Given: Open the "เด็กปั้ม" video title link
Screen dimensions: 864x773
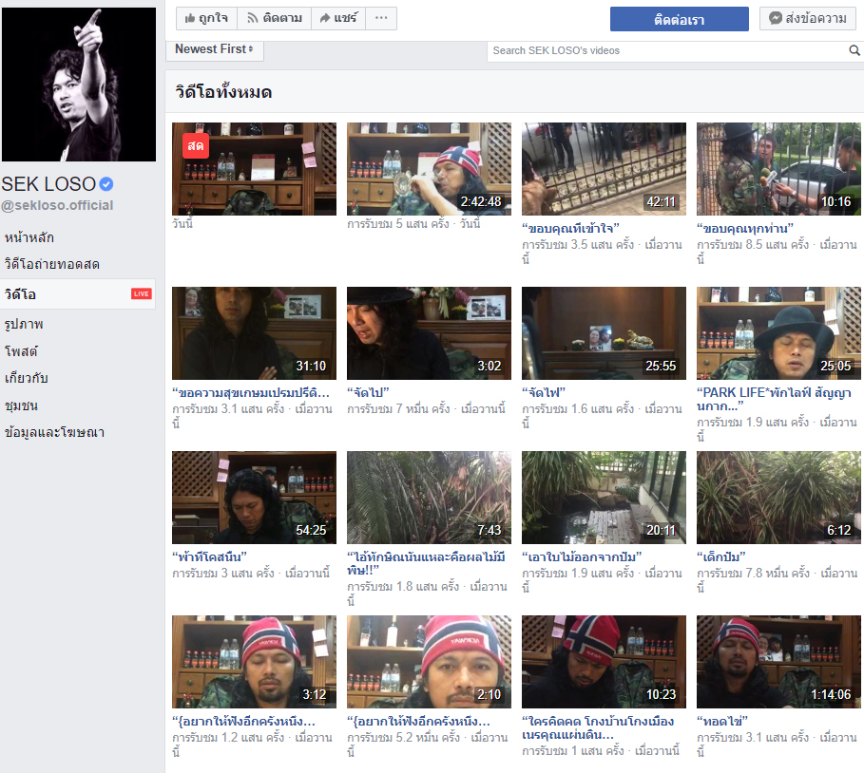Looking at the screenshot, I should click(721, 556).
